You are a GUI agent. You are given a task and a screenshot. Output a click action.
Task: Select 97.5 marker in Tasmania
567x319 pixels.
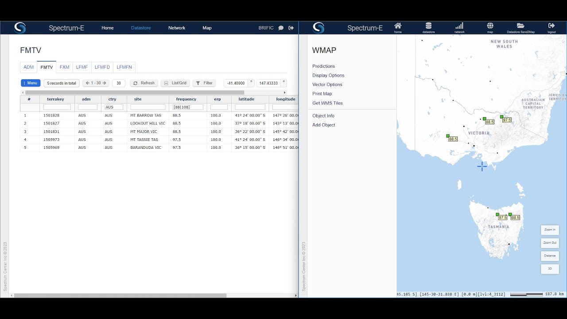(497, 214)
